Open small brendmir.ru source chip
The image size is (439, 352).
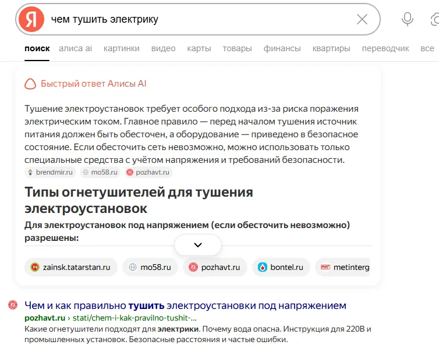51,172
